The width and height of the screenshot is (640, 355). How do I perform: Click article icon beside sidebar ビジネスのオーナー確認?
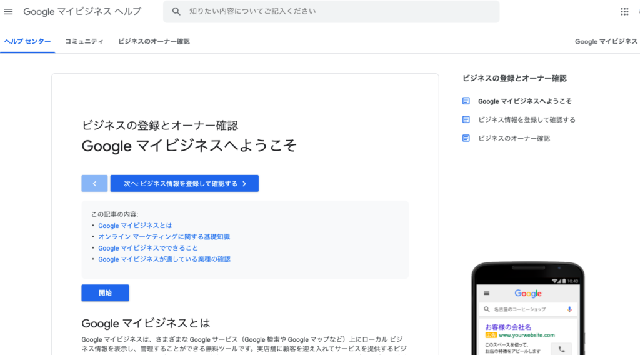[466, 138]
